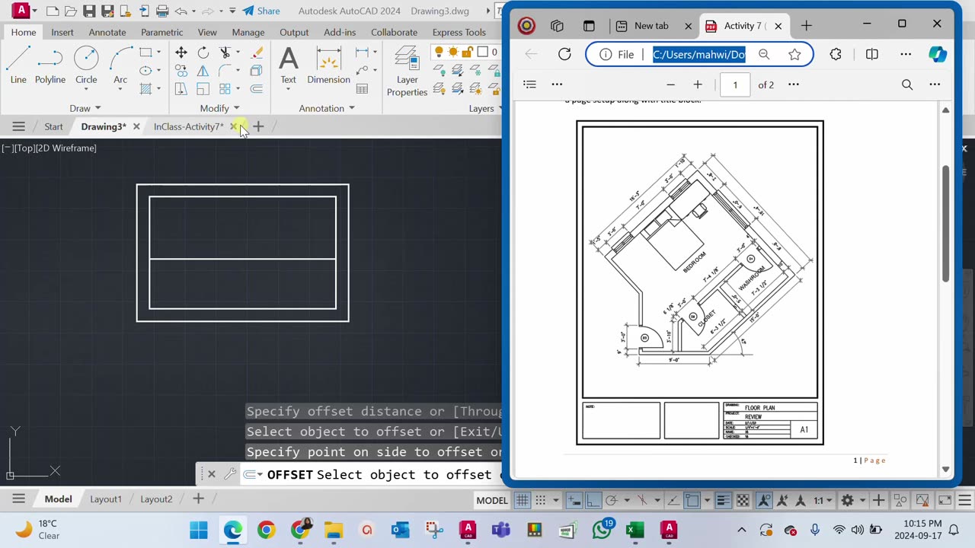This screenshot has height=548, width=975.
Task: Open the annotation scale 1:1 dropdown
Action: [822, 500]
